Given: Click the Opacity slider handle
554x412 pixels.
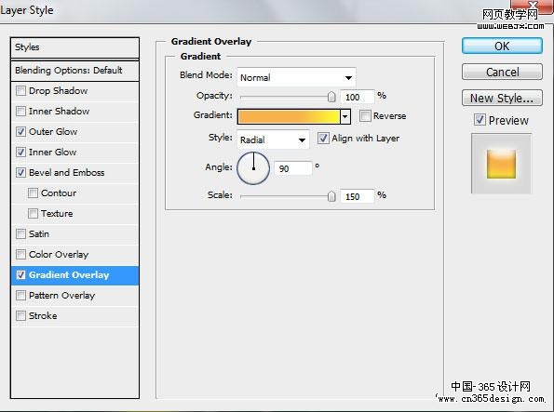Looking at the screenshot, I should [331, 97].
